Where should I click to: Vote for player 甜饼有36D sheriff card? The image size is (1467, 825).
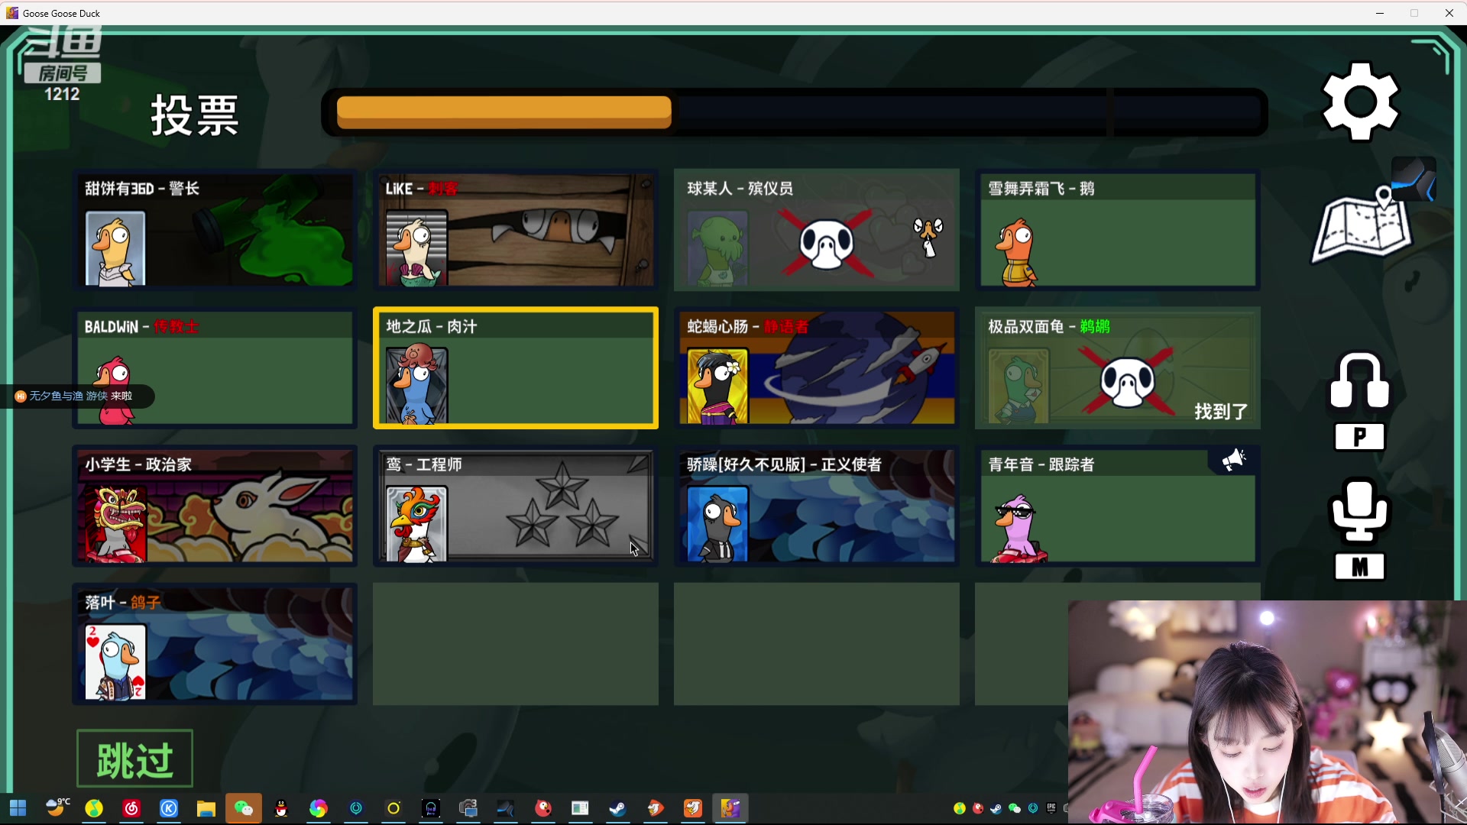pos(215,230)
